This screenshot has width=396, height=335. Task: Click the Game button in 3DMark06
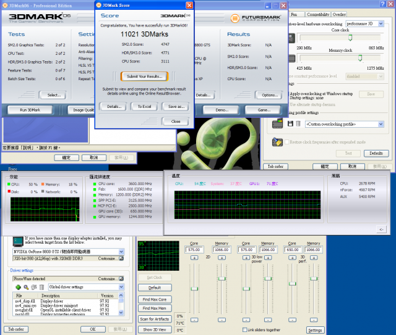[x=264, y=110]
